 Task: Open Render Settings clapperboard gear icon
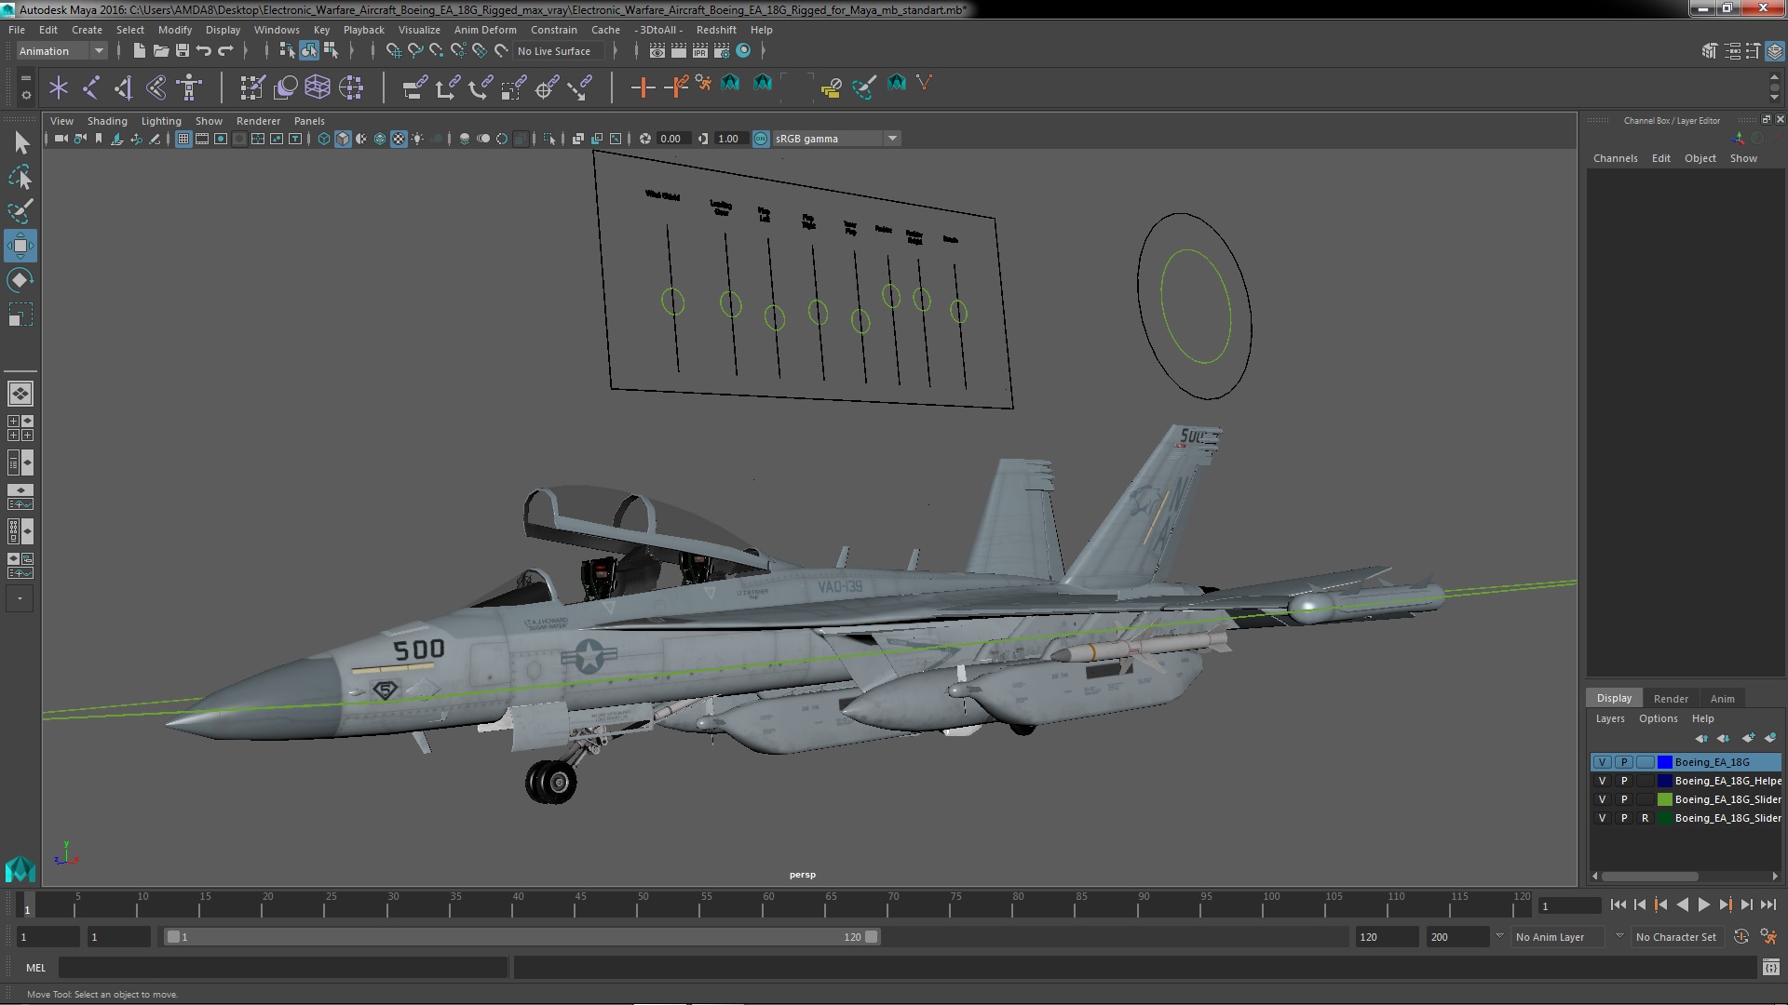721,50
